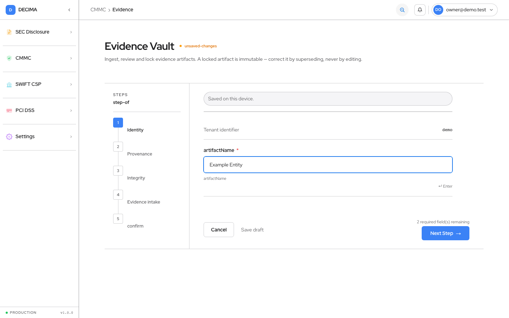Click the DO user avatar

[x=438, y=10]
